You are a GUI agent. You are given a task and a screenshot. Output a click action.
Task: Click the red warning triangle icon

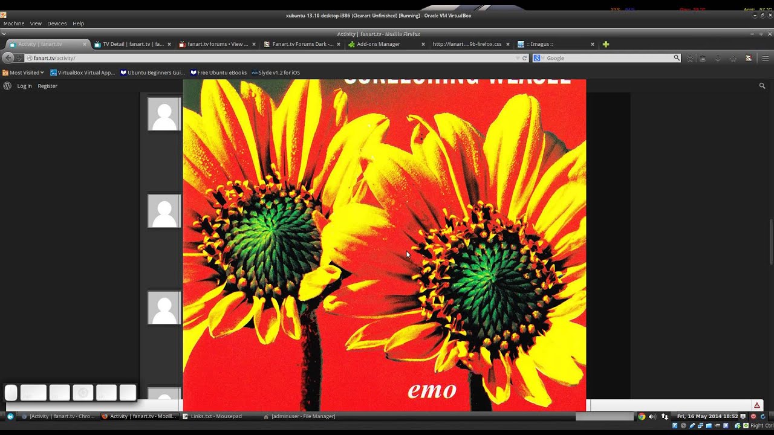(756, 405)
